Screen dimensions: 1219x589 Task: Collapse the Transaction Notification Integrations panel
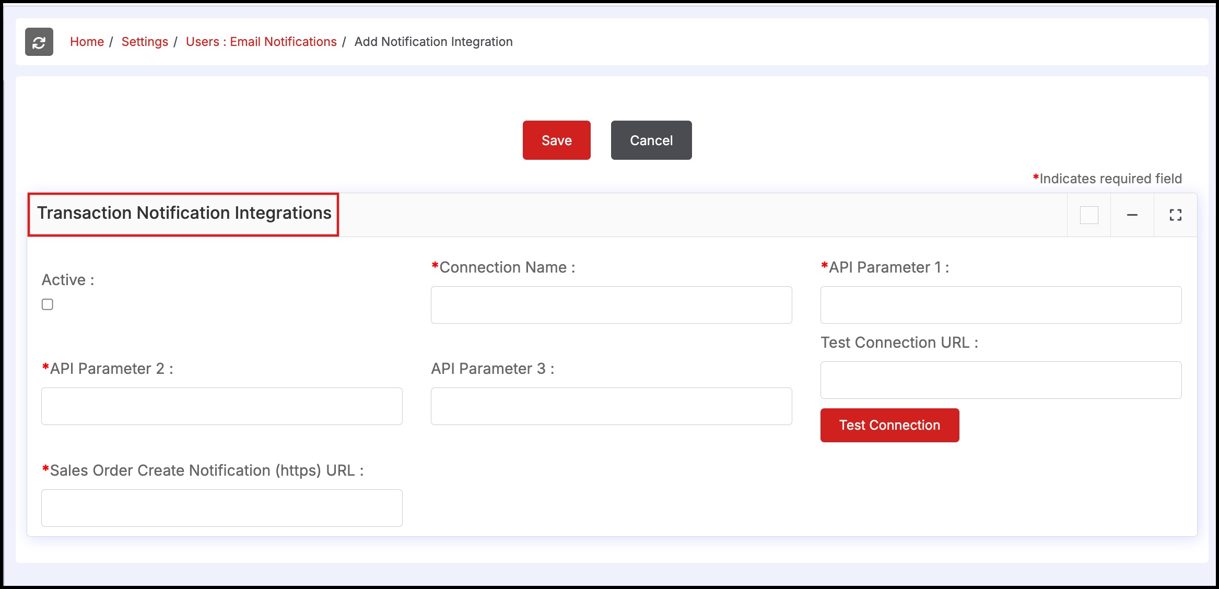click(1132, 215)
